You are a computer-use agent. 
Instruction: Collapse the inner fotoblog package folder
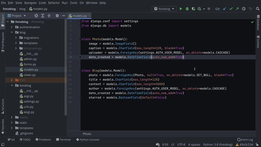(x=12, y=85)
